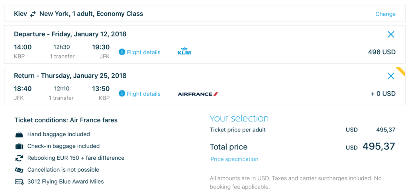Click the Total price amount 495,37

tap(379, 147)
